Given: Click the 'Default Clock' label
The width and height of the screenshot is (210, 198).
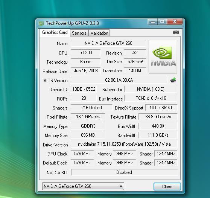Looking at the screenshot, I should 55,163.
